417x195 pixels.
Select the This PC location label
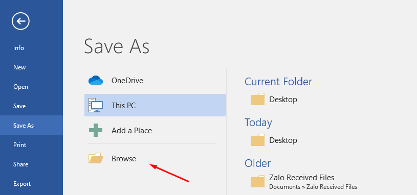tap(123, 106)
